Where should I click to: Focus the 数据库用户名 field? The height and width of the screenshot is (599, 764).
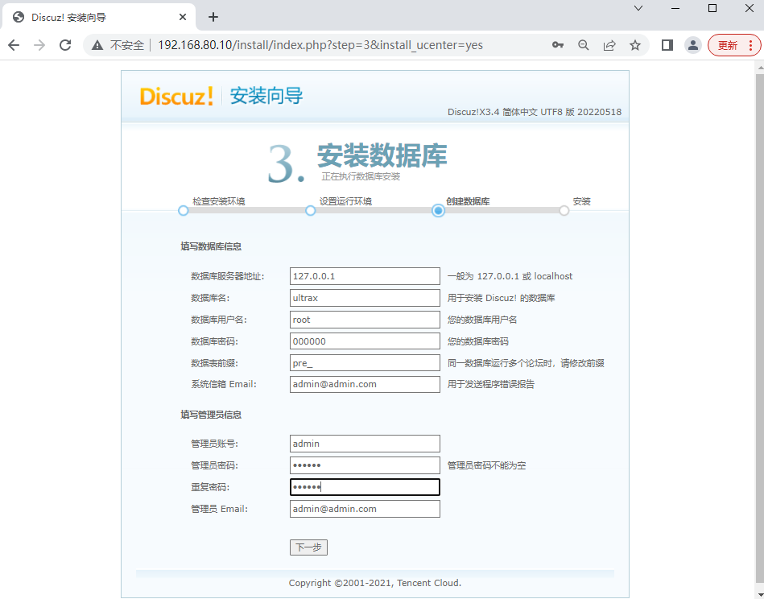[x=365, y=320]
